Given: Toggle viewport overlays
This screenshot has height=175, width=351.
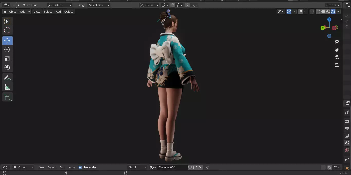Looking at the screenshot, I should point(300,12).
